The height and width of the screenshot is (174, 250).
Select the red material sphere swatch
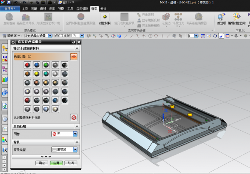click(x=27, y=65)
